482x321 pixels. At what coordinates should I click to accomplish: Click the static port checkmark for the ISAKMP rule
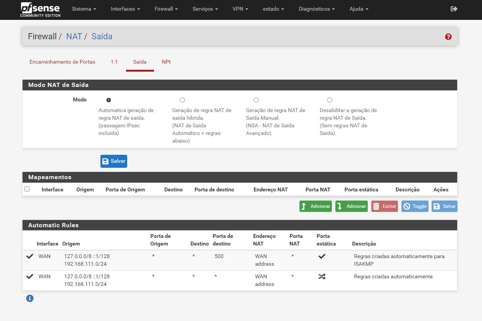tap(322, 256)
